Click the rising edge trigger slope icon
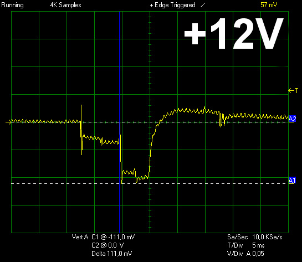Screen dimensions: 302x262 point(203,5)
